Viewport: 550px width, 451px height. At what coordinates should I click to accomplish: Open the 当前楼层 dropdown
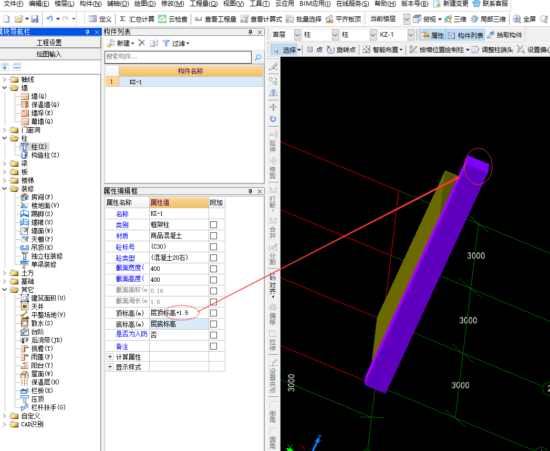pyautogui.click(x=406, y=19)
